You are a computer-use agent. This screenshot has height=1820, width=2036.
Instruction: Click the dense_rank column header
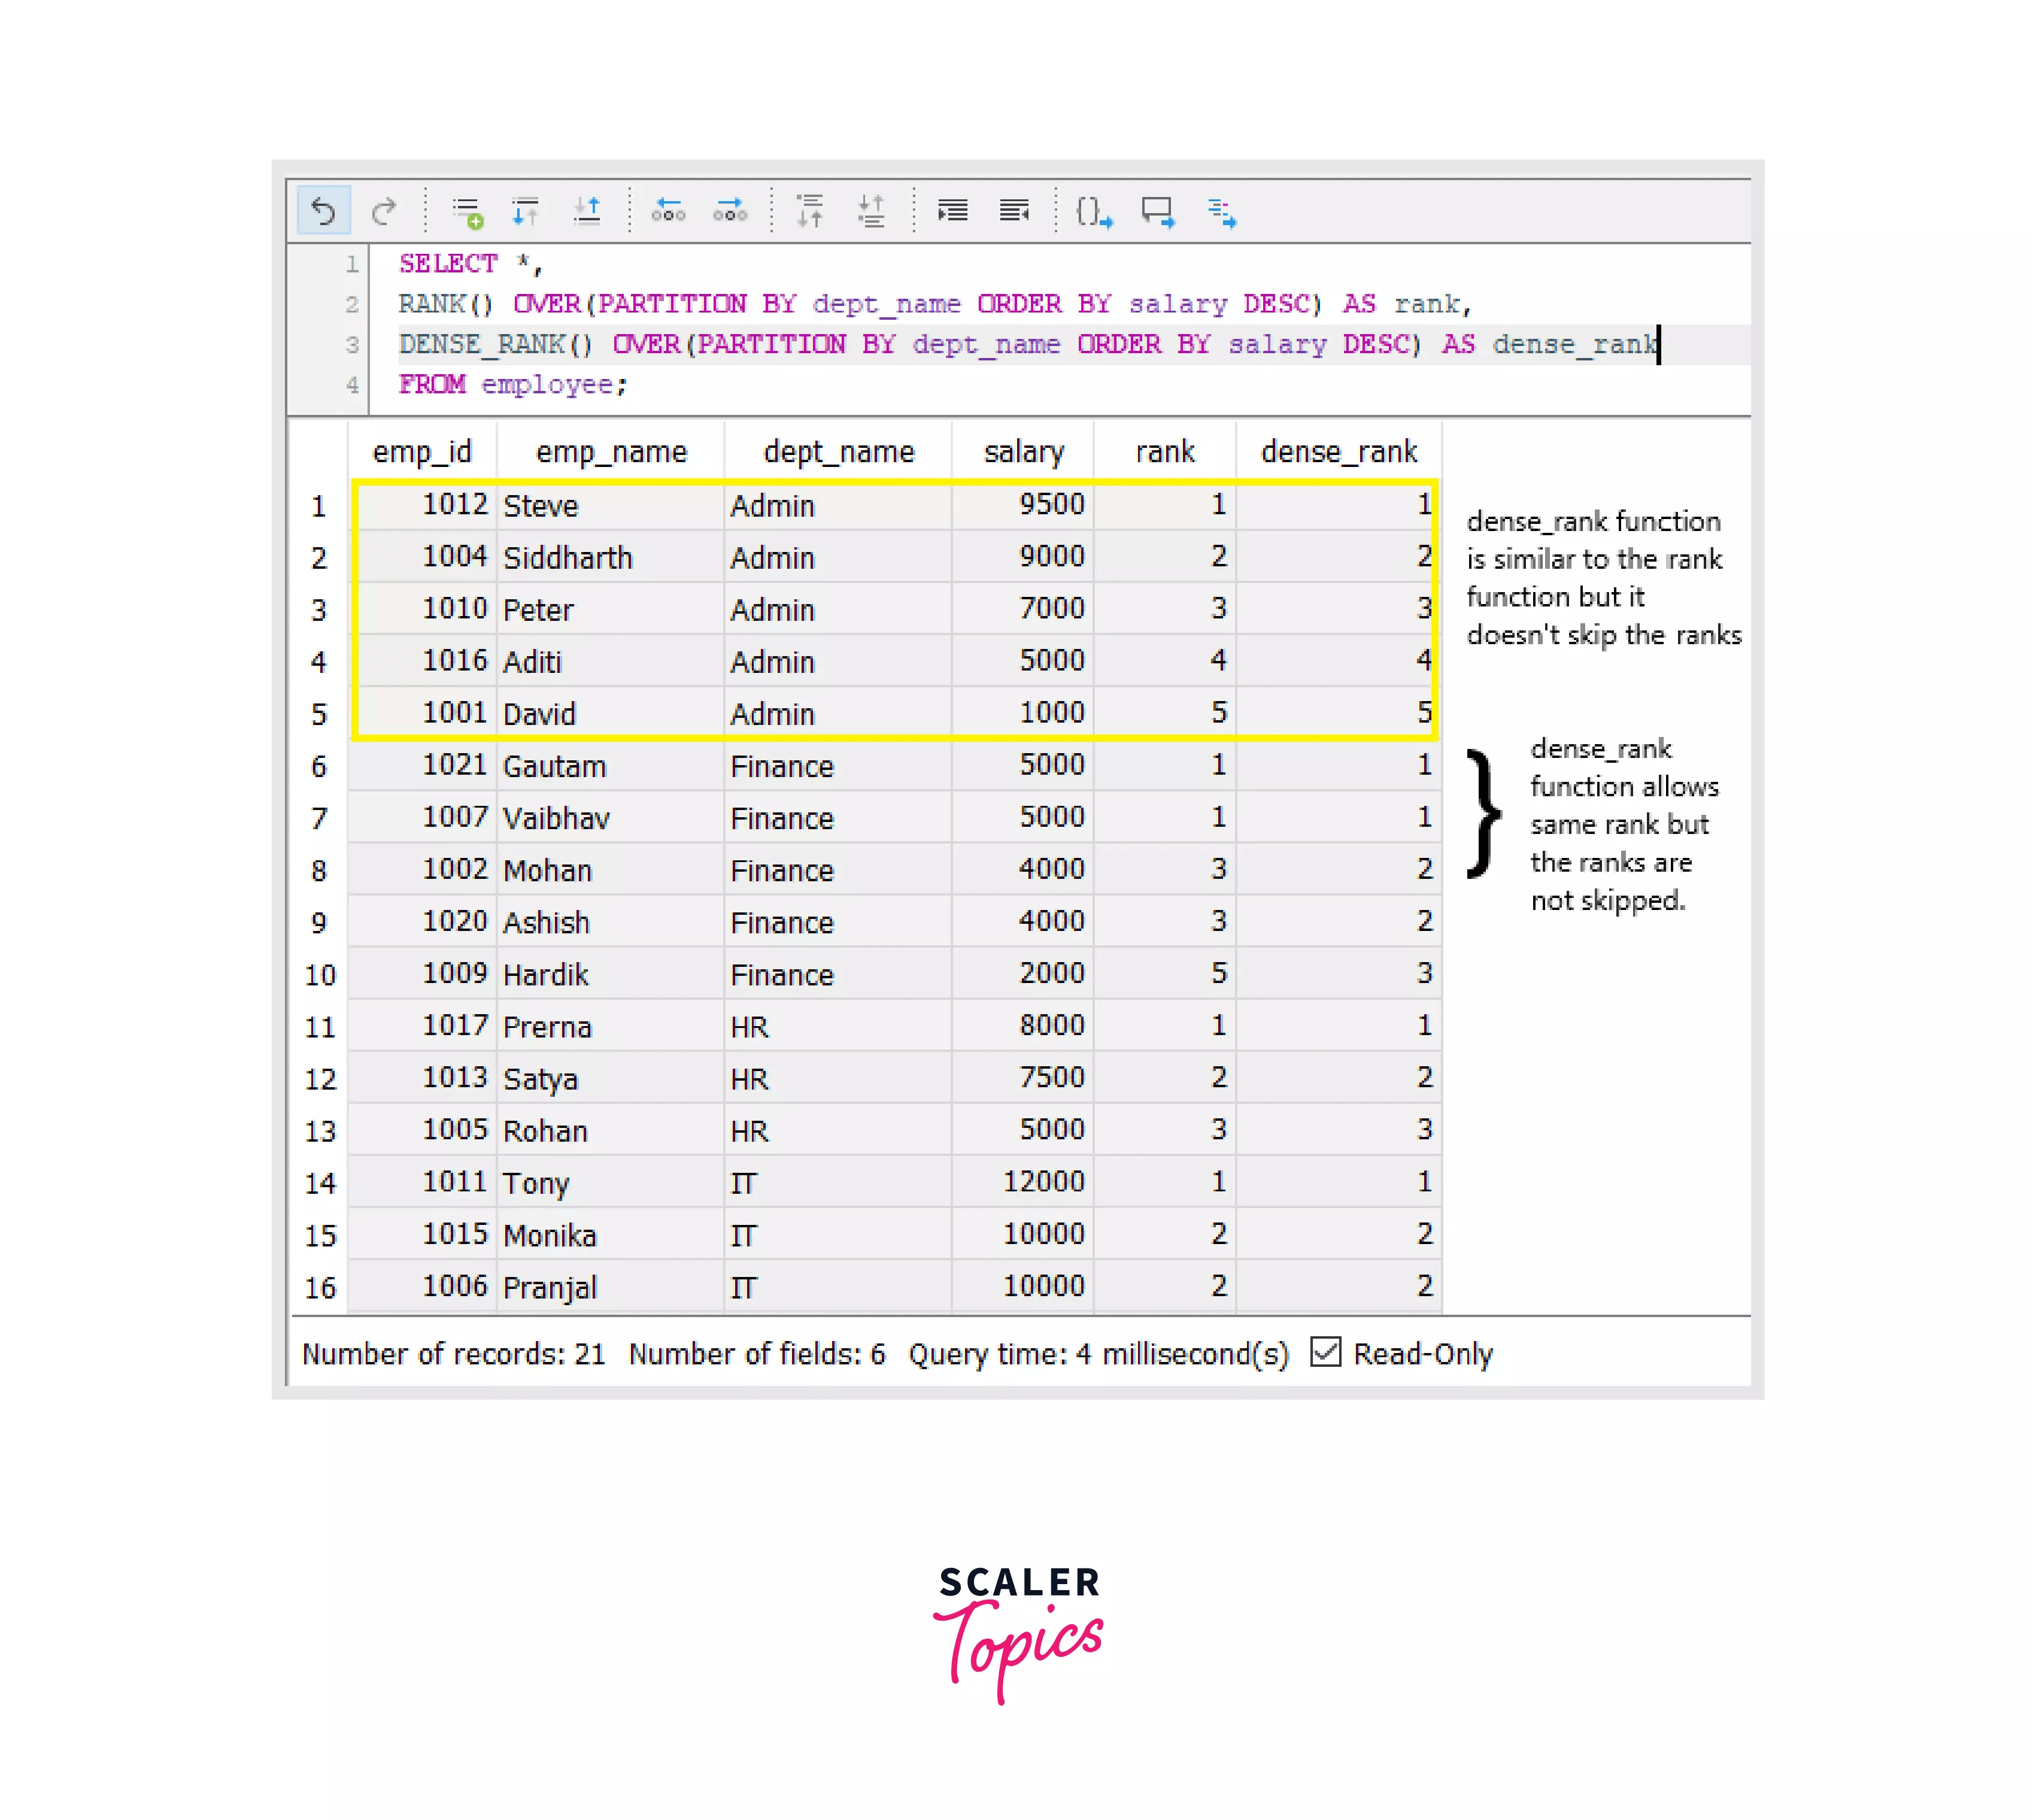click(1338, 452)
